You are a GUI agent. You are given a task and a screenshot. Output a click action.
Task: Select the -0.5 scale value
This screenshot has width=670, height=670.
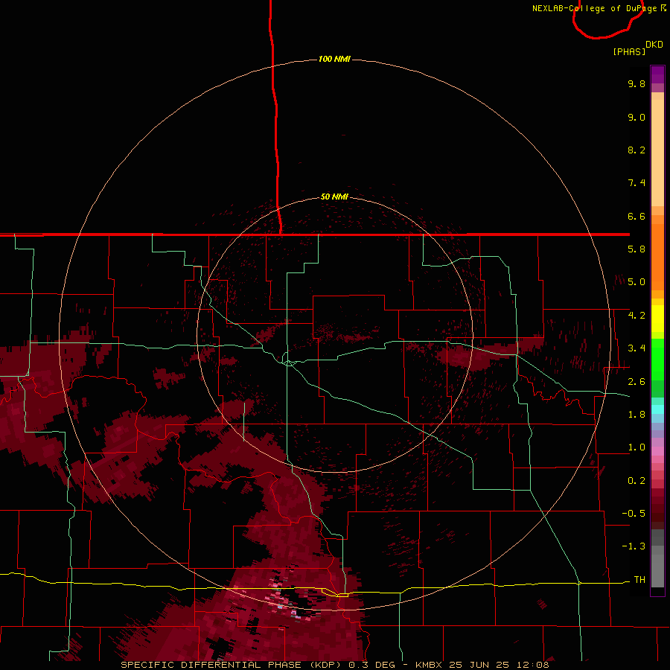634,514
